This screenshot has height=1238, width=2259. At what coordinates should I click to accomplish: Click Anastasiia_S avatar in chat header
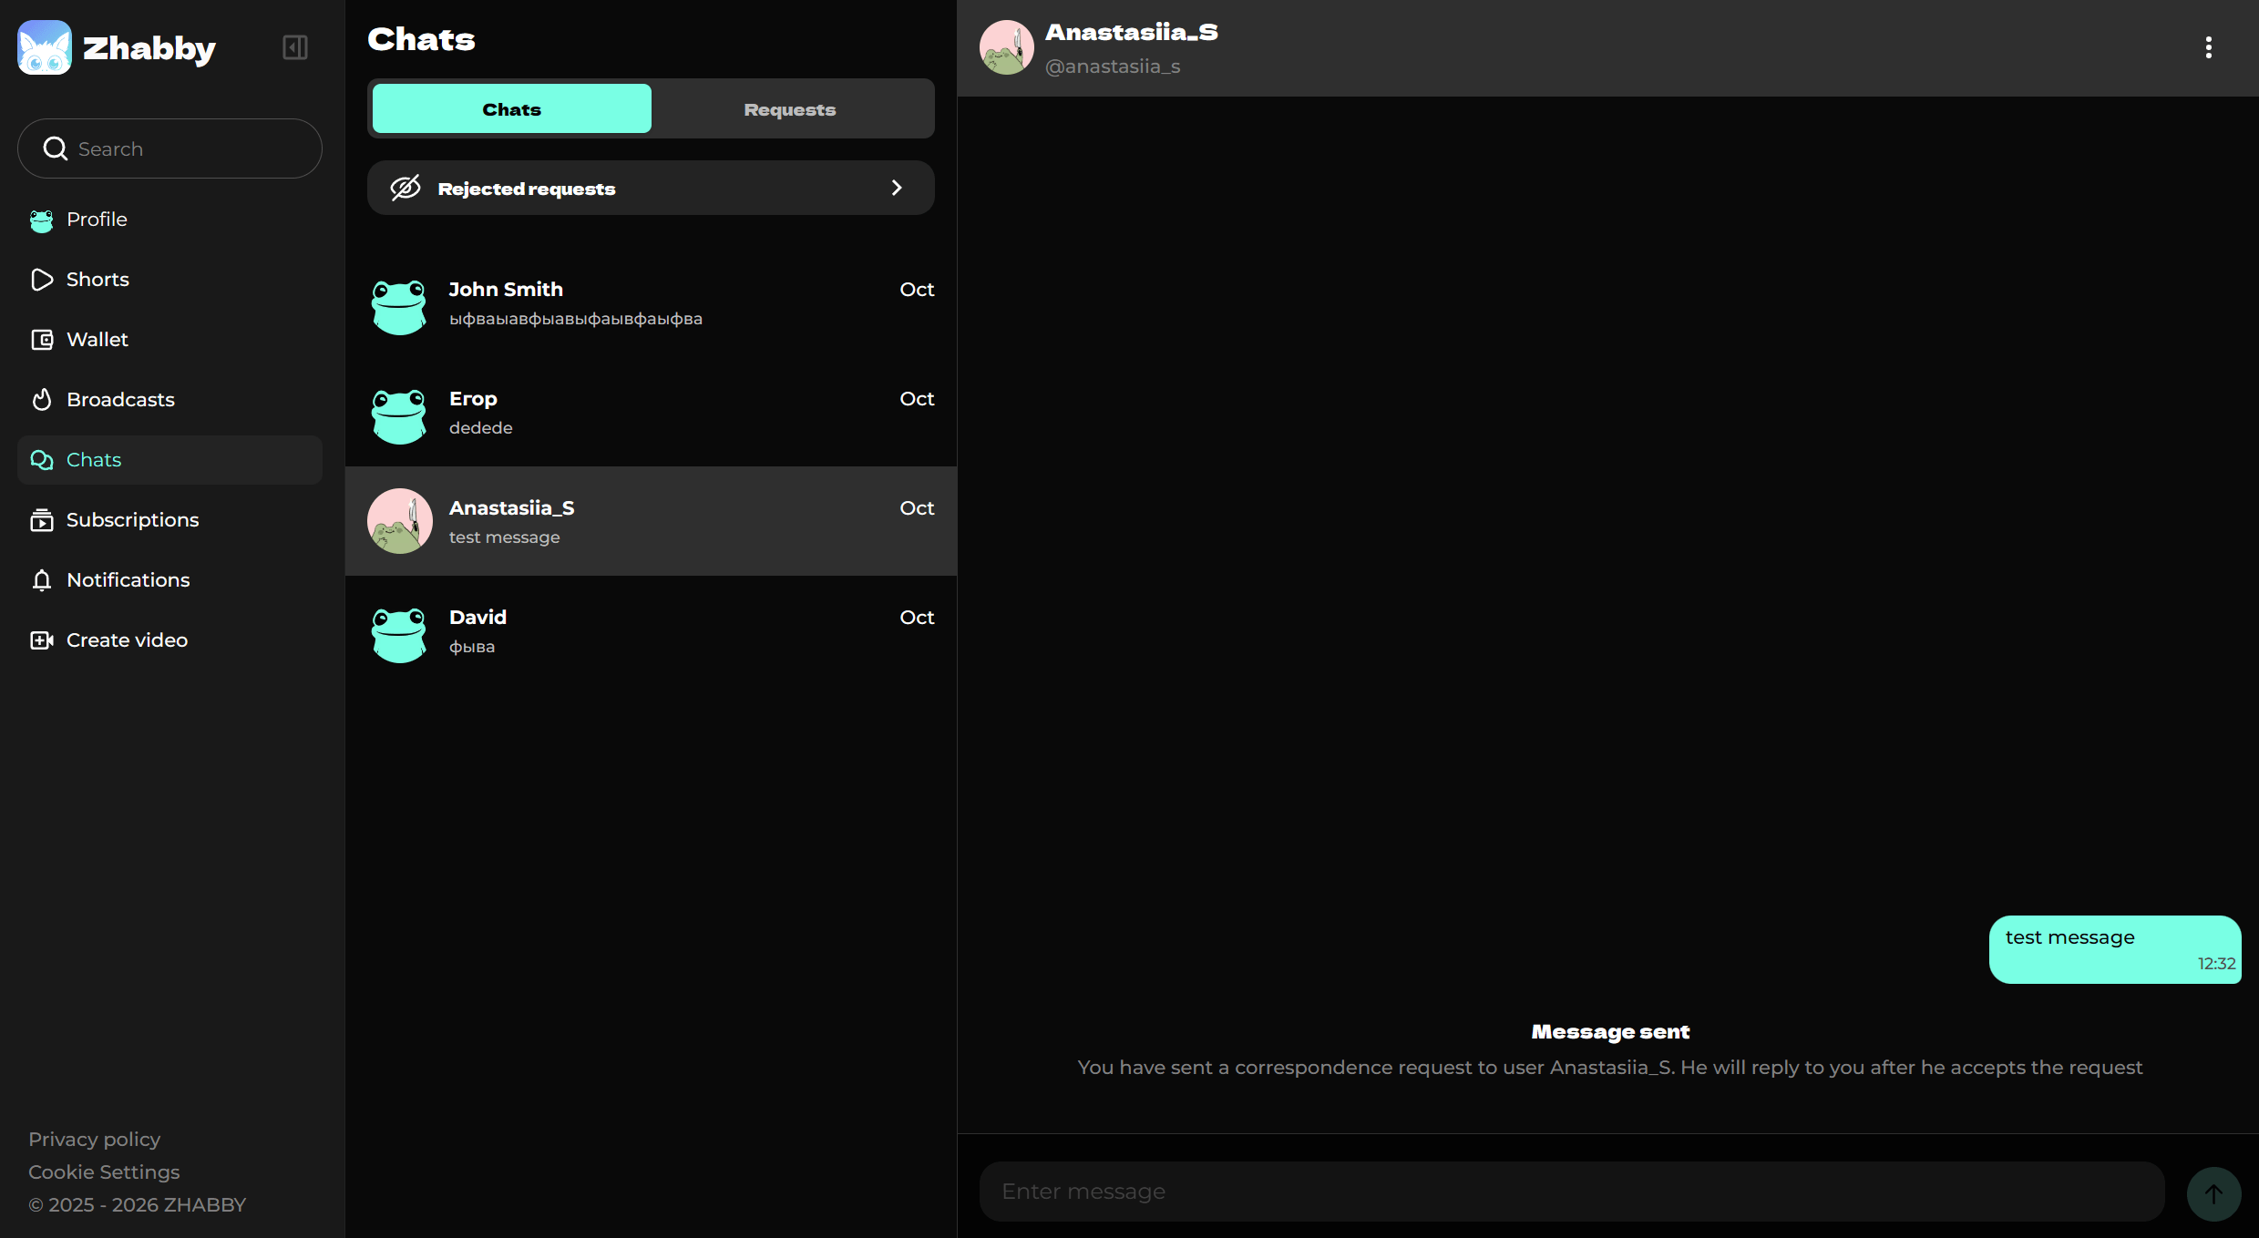pyautogui.click(x=1006, y=47)
